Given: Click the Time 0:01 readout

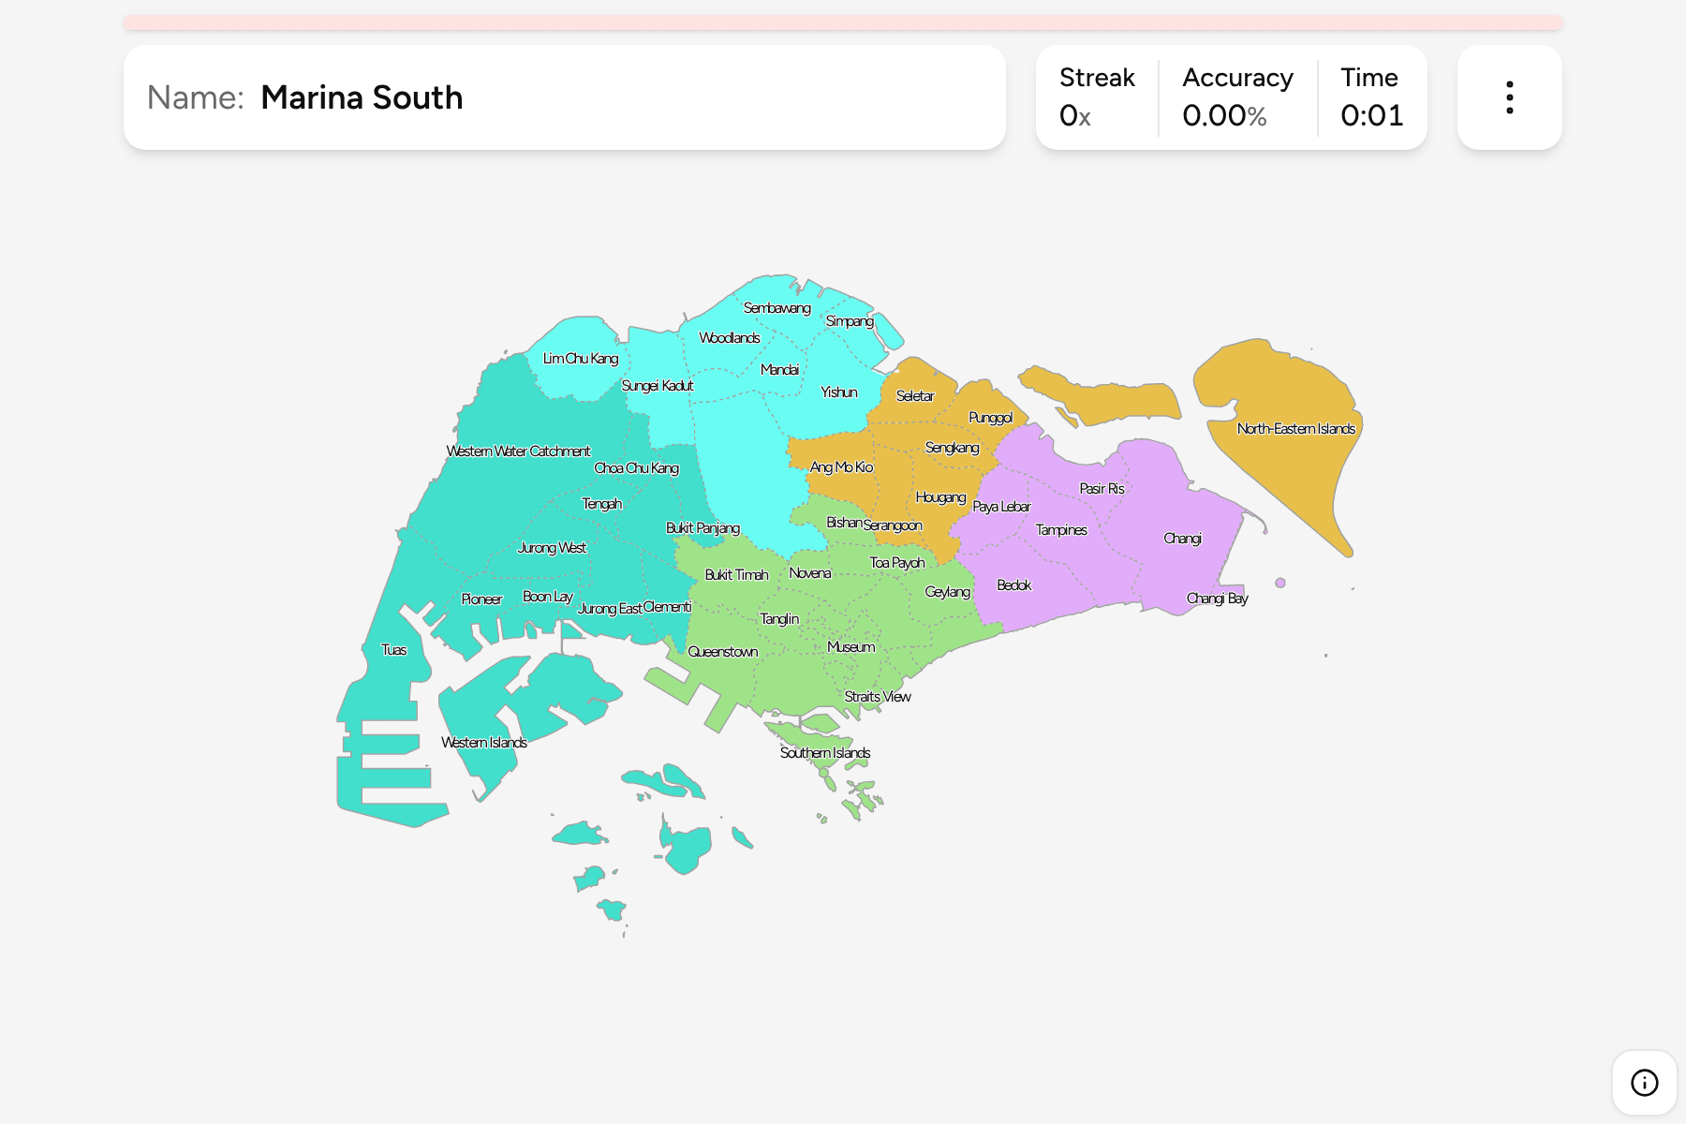Looking at the screenshot, I should click(1371, 115).
